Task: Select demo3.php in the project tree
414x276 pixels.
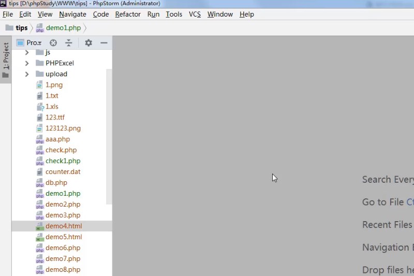Action: click(63, 215)
